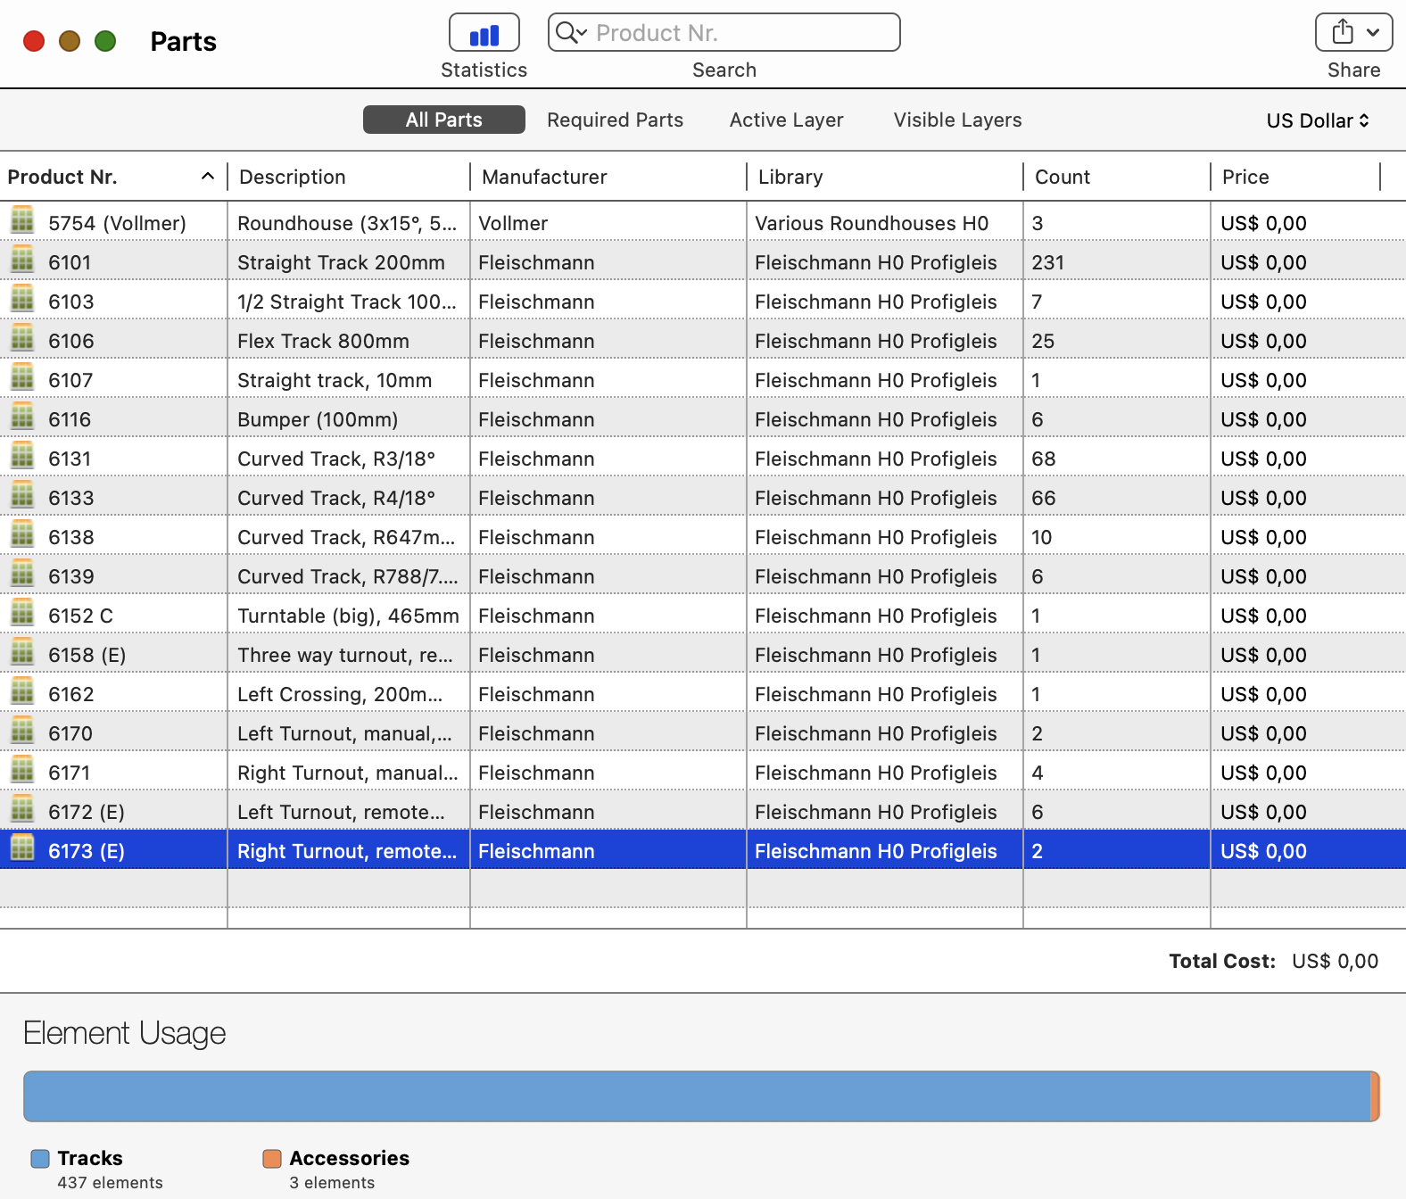The height and width of the screenshot is (1199, 1406).
Task: Click the part icon for row 6138
Action: pos(22,533)
